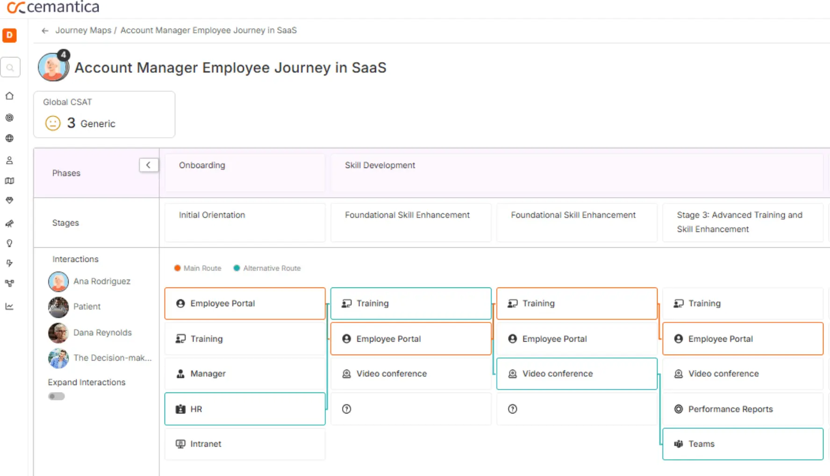
Task: Open the Teams interaction card
Action: (x=743, y=444)
